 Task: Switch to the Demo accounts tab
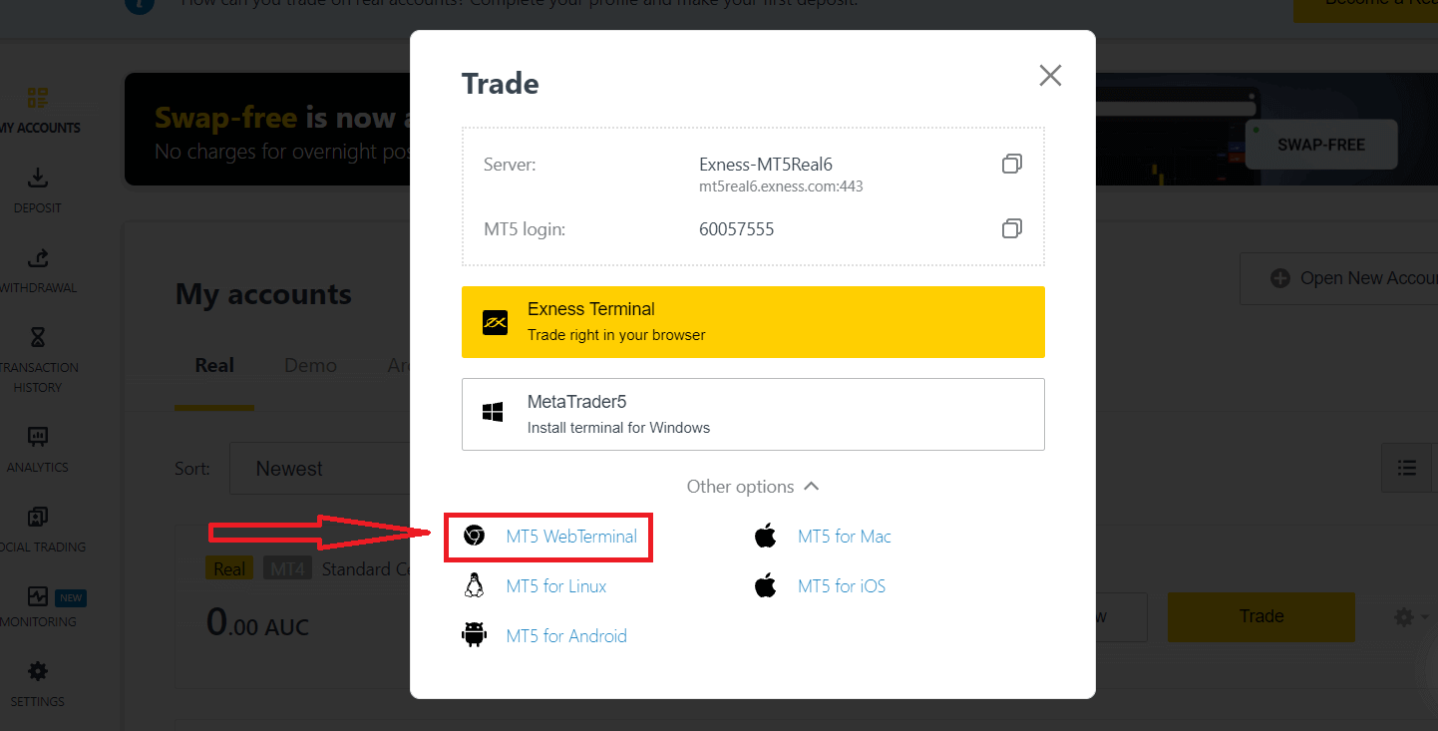(x=310, y=365)
